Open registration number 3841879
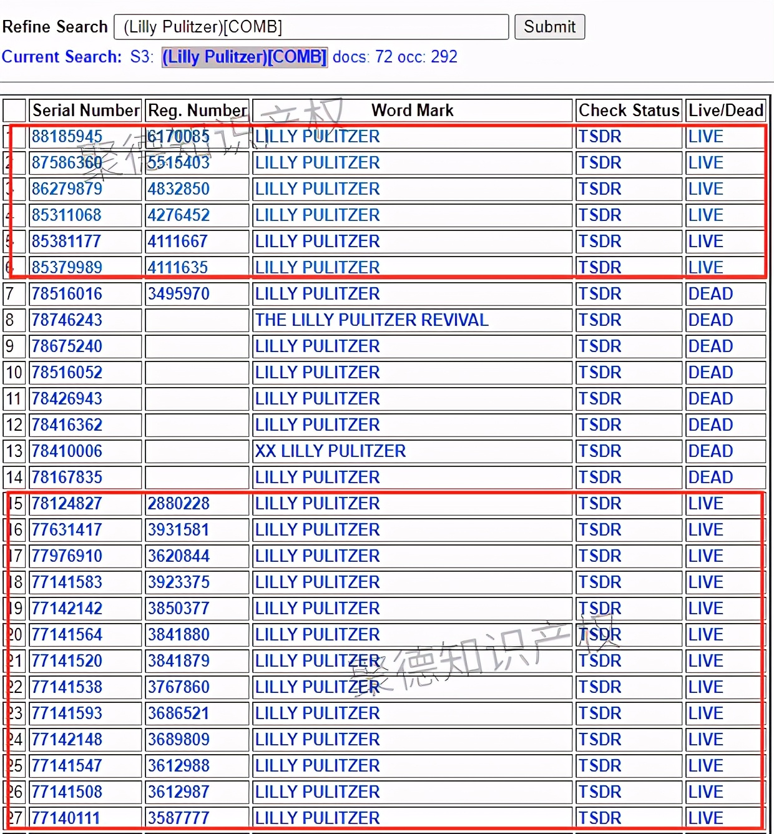774x834 pixels. 179,660
